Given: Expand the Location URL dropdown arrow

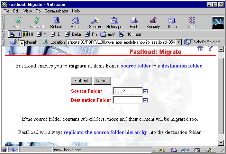Looking at the screenshot, I should click(179, 42).
